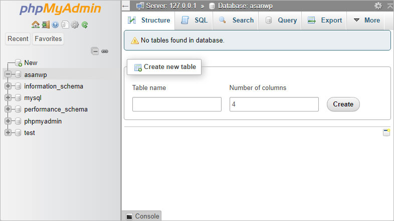The image size is (394, 221).
Task: Open Server: 127.0.0.1 breadcrumb link
Action: 171,6
